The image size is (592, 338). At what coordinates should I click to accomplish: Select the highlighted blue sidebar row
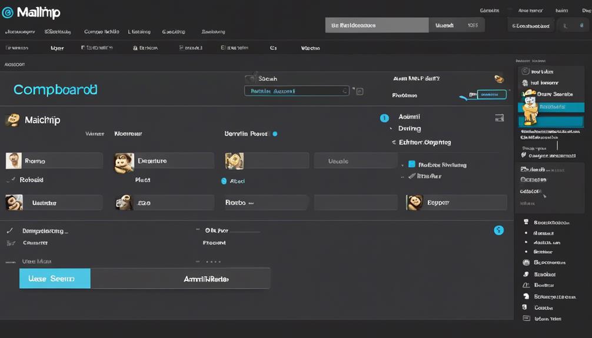pyautogui.click(x=551, y=107)
